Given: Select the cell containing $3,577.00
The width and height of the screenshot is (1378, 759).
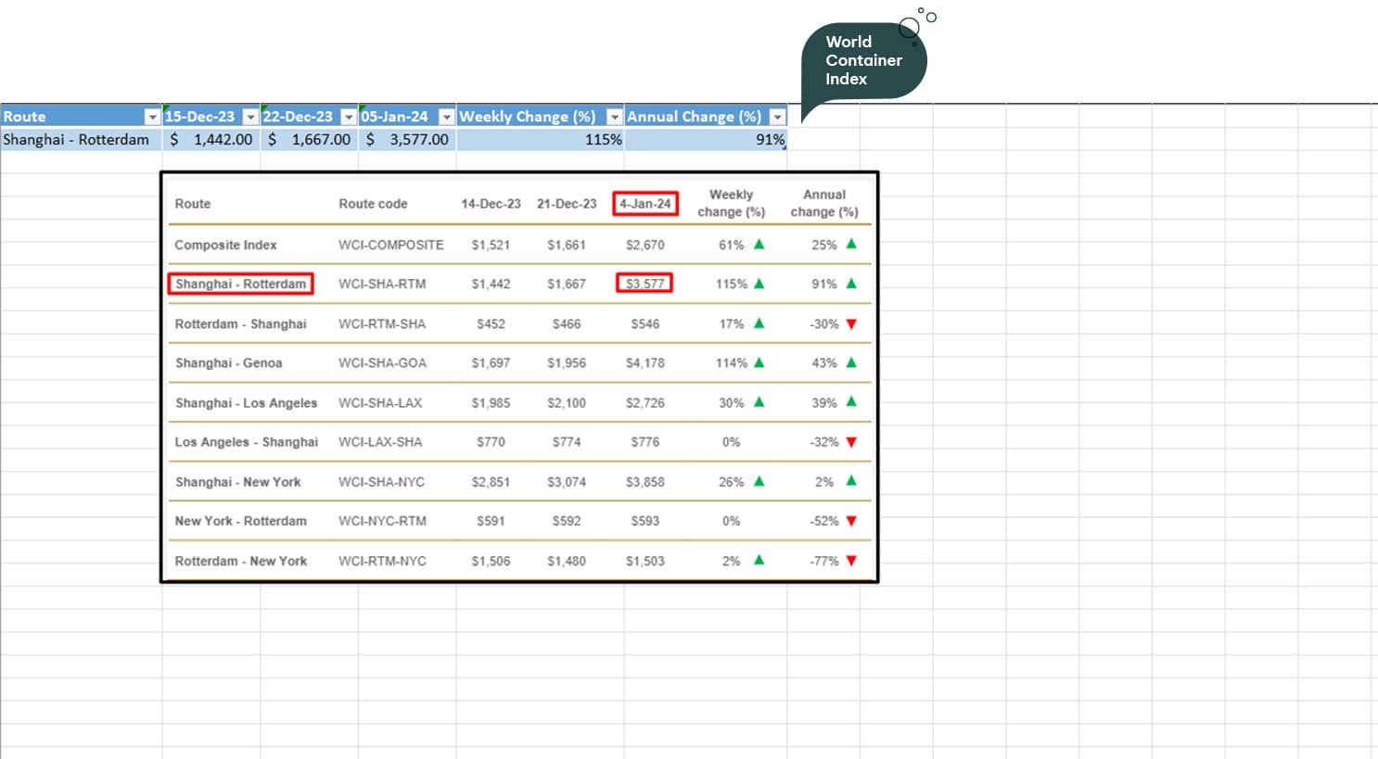Looking at the screenshot, I should click(407, 140).
